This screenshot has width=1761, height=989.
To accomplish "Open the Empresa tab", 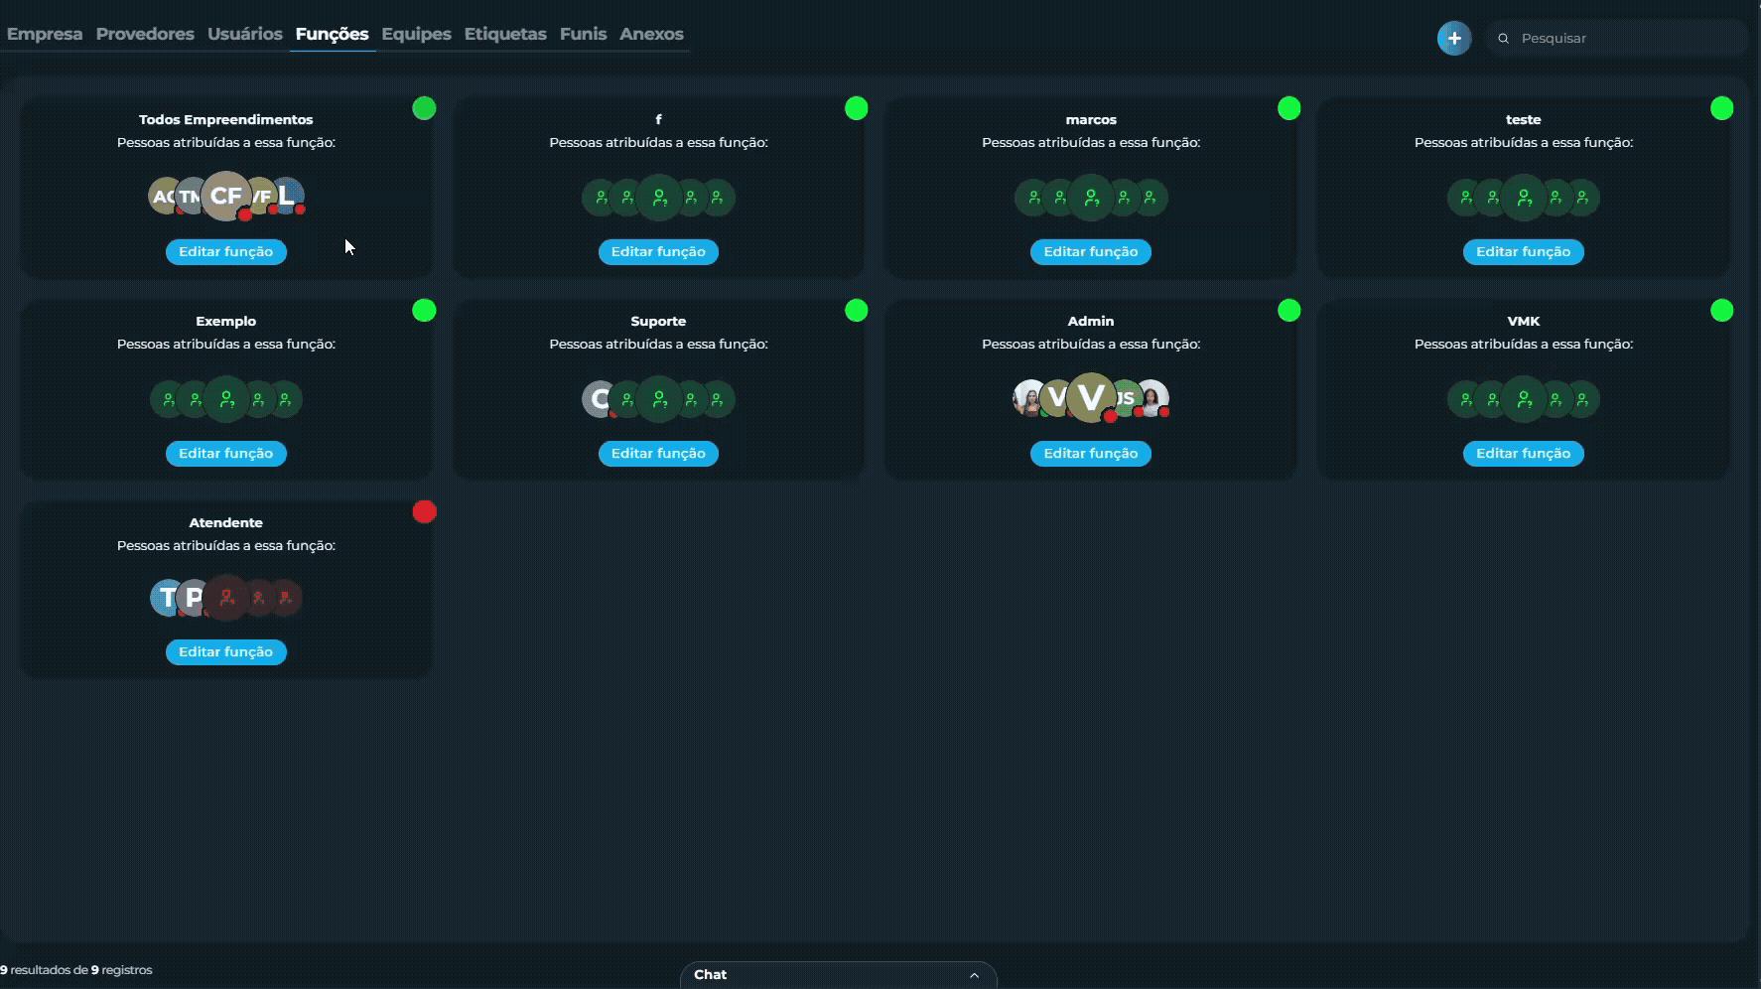I will click(x=45, y=34).
